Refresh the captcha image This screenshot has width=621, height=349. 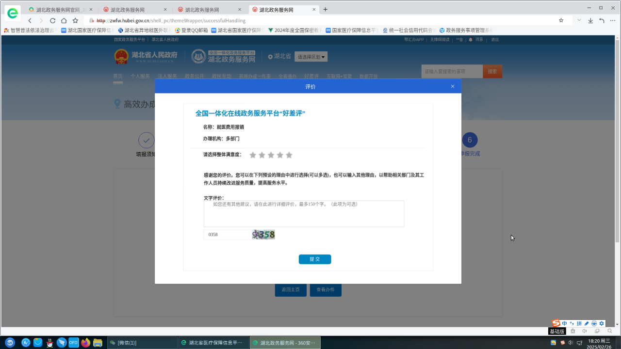(x=263, y=235)
